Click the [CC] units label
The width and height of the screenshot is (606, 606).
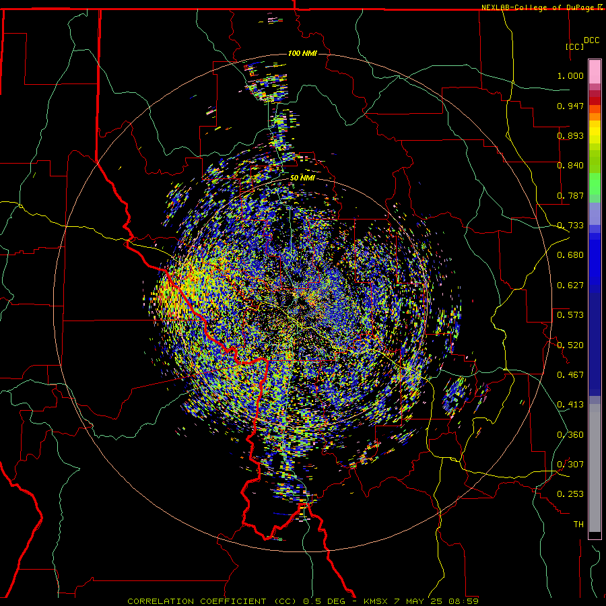click(575, 46)
